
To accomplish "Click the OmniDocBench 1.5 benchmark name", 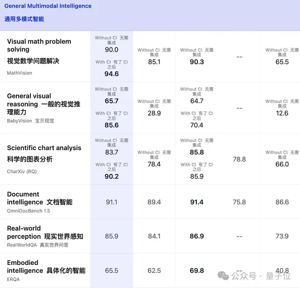I will tap(29, 211).
